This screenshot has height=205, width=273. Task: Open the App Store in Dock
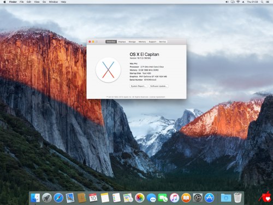[x=209, y=198]
